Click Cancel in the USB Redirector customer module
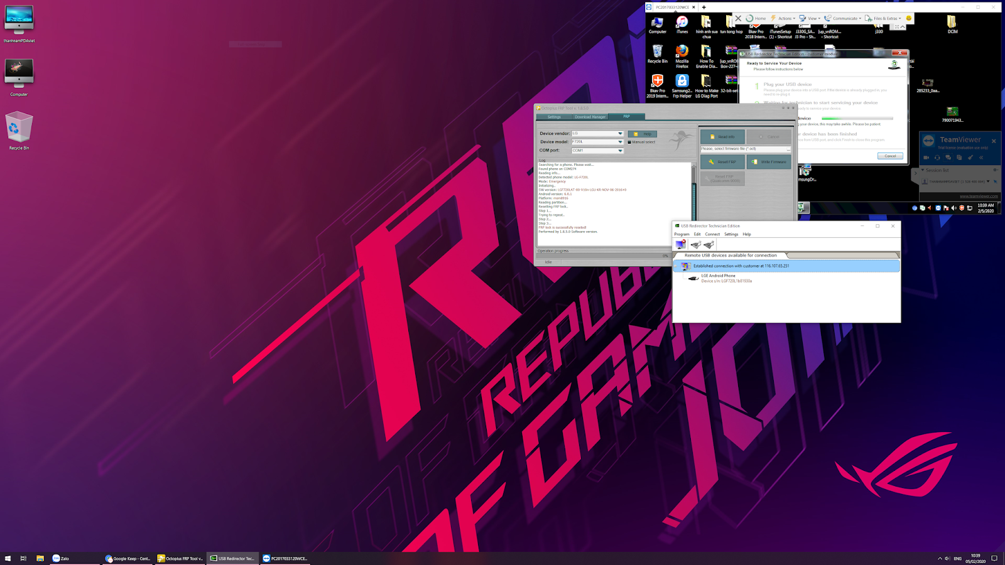The width and height of the screenshot is (1005, 565). point(890,156)
